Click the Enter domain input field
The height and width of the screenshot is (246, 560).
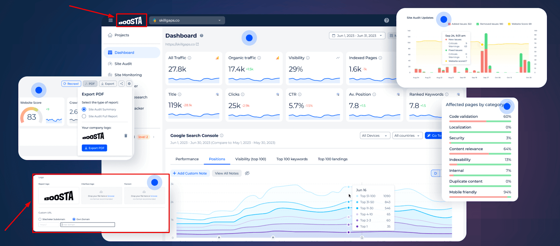coord(87,225)
